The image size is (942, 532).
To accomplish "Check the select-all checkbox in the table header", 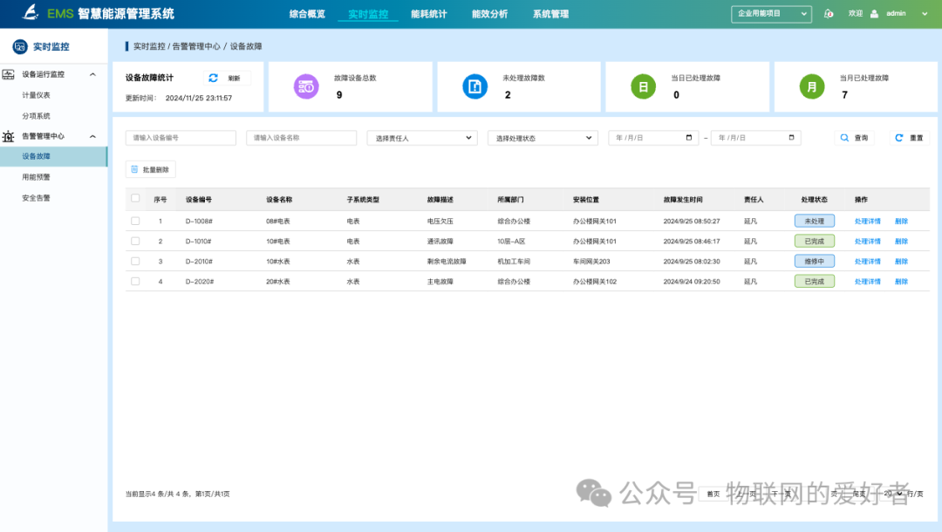I will 135,198.
